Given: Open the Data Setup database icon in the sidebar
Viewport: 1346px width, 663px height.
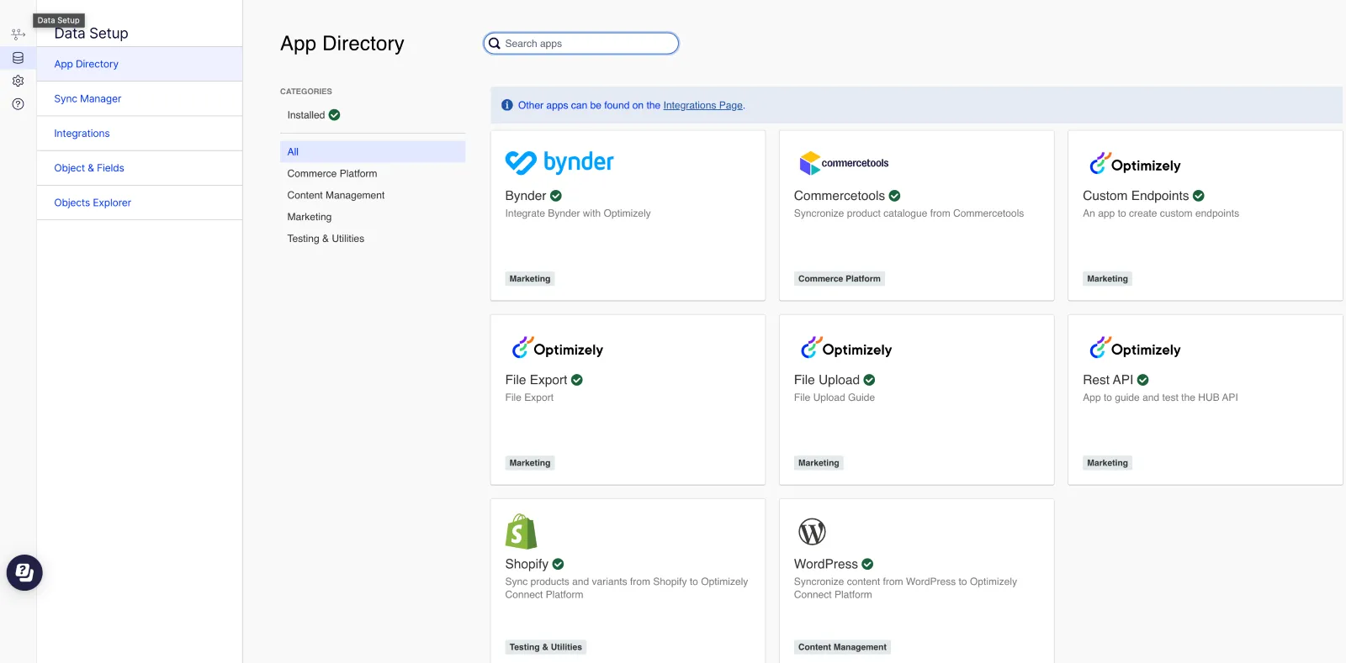Looking at the screenshot, I should [x=18, y=58].
